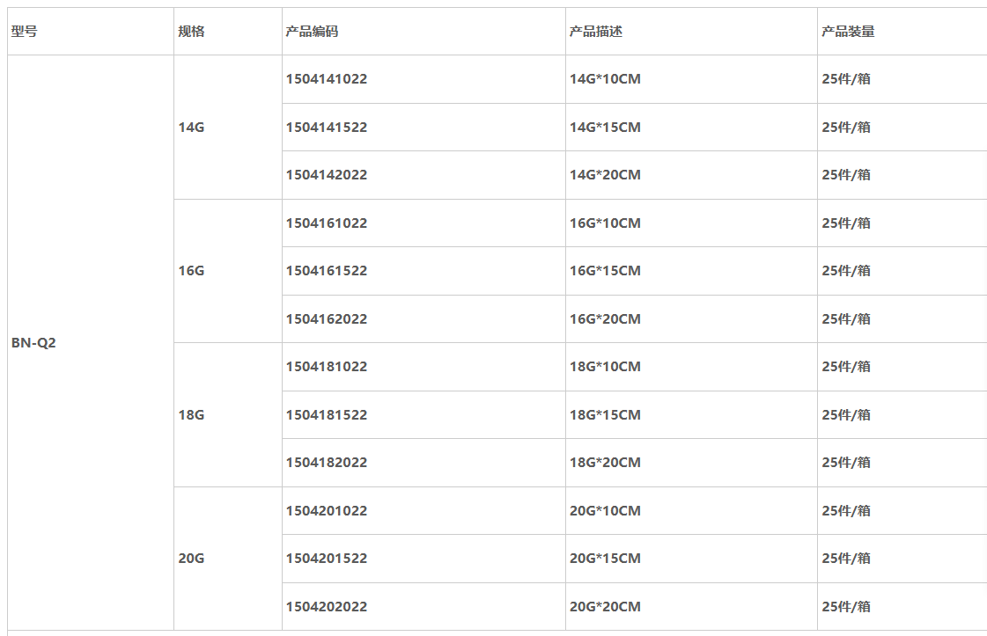
Task: Select the 20G specification cell
Action: [x=191, y=559]
